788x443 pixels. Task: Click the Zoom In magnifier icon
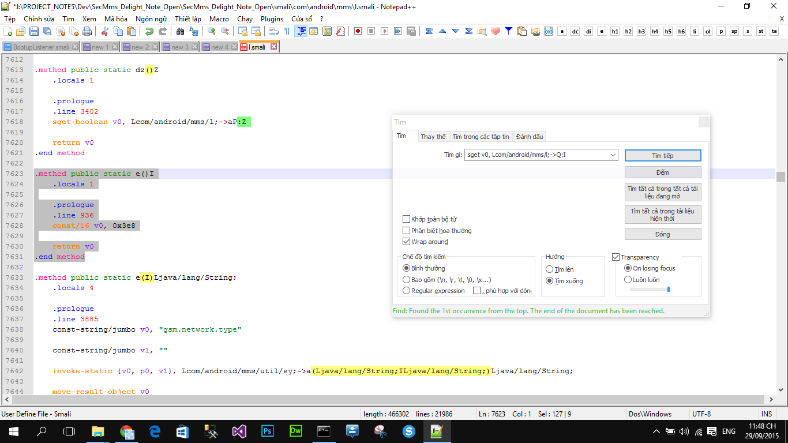(212, 31)
